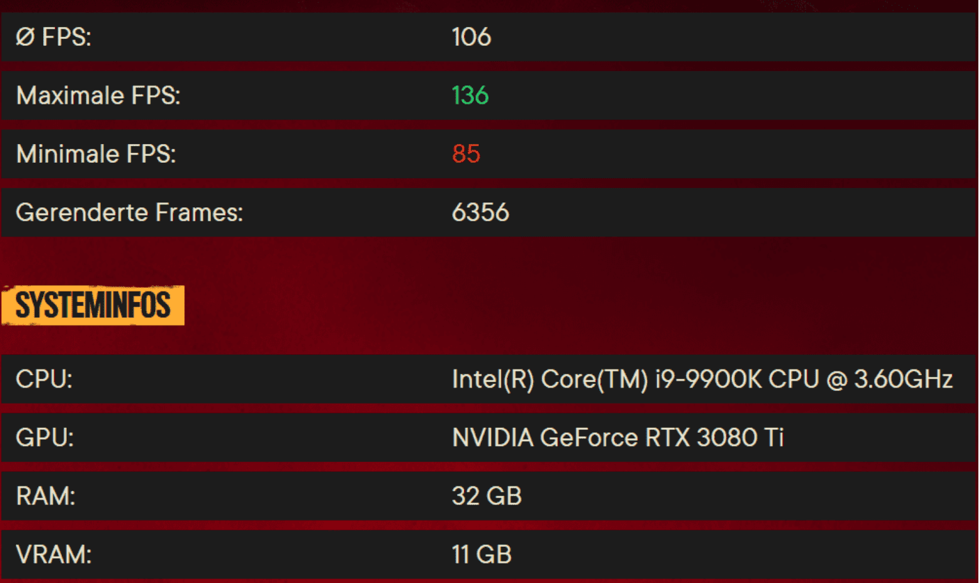Screen dimensions: 979x583
Task: Click the NVIDIA GeForce RTX 3080 Ti text
Action: click(x=618, y=438)
